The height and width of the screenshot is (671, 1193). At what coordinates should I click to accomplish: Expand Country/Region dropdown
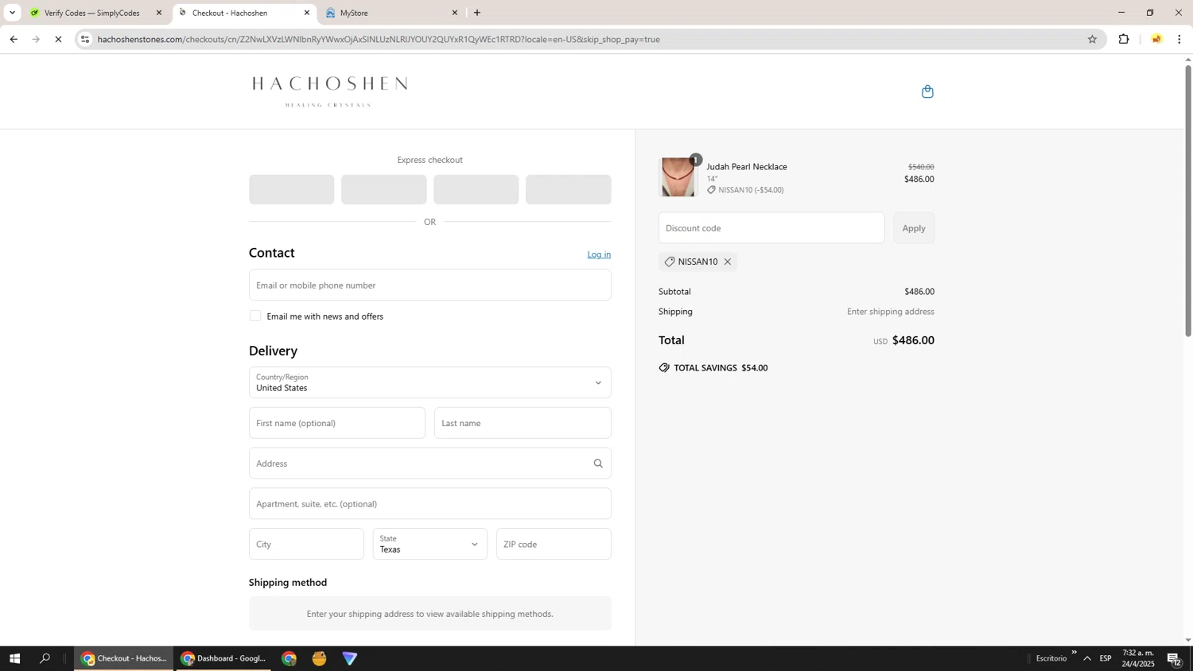coord(429,382)
